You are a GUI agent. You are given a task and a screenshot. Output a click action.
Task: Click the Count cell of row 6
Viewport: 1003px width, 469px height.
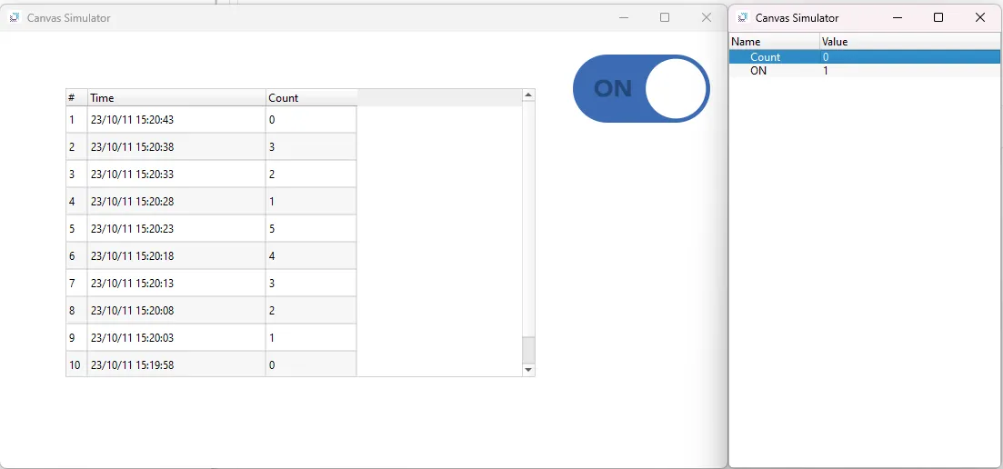(x=310, y=256)
